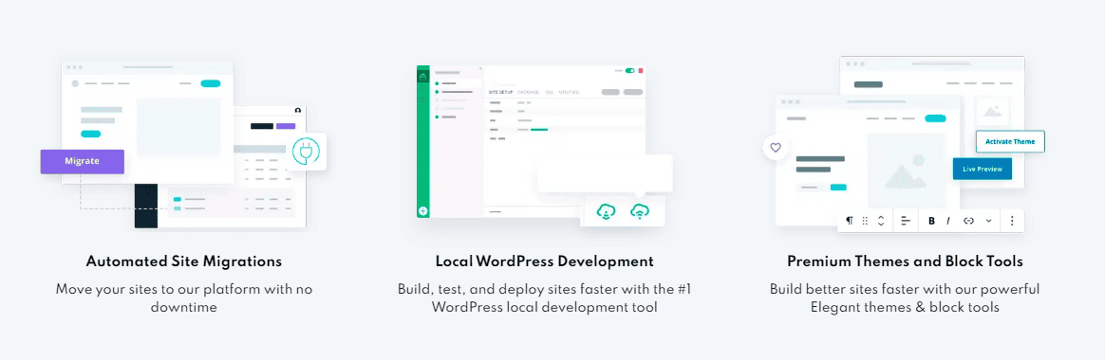Click the cloud download pull icon
This screenshot has width=1105, height=360.
tap(606, 210)
